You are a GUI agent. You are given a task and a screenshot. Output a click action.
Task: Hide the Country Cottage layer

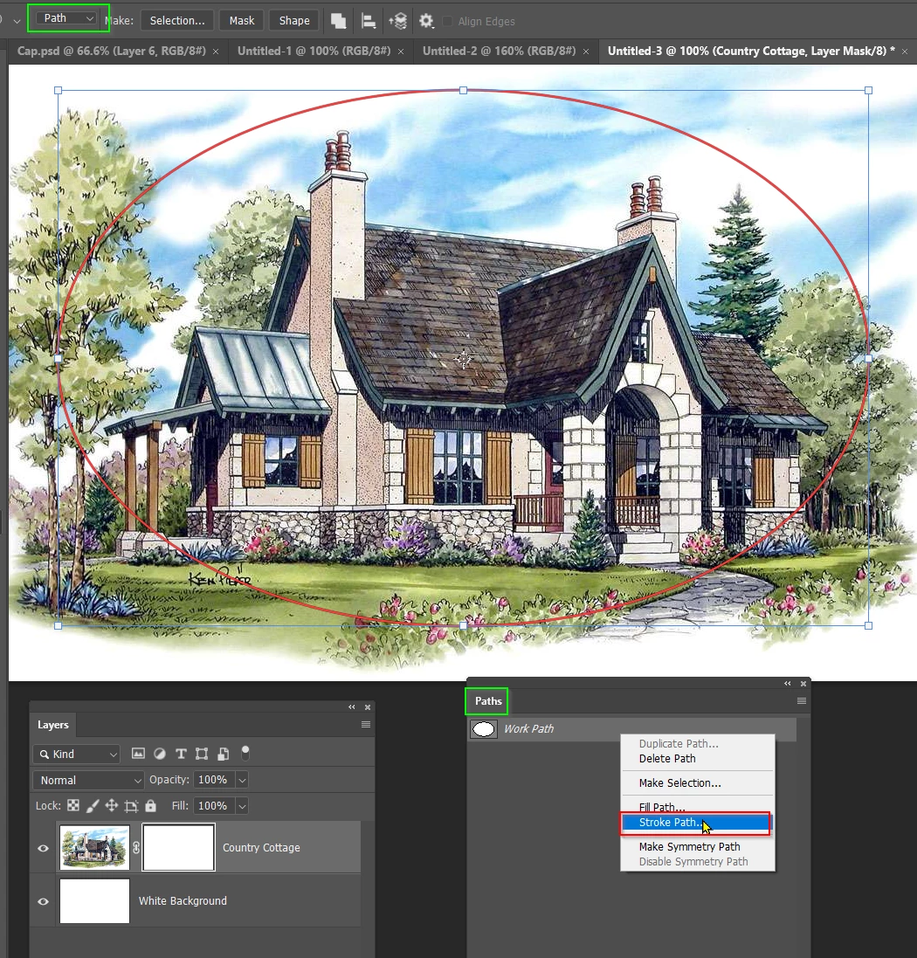44,848
